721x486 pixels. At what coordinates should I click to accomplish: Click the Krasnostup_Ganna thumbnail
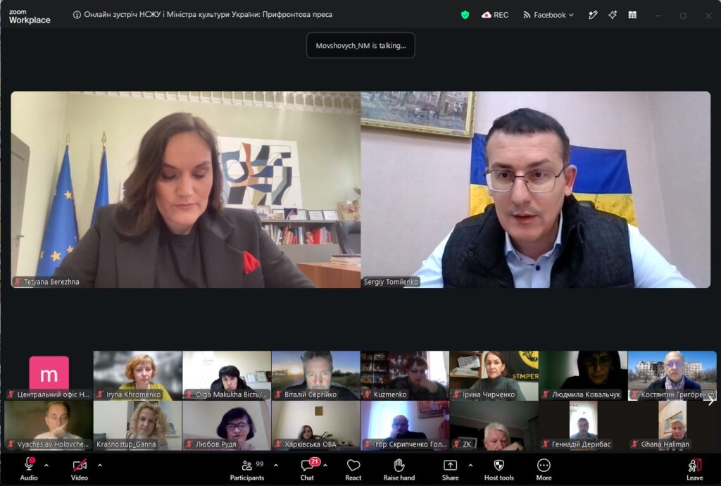click(x=137, y=425)
